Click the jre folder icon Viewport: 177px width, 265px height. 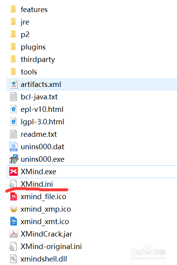[13, 22]
